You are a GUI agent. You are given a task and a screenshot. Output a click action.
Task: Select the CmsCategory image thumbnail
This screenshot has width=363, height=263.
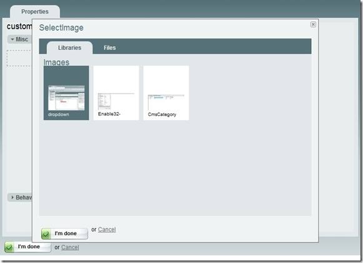coord(166,93)
